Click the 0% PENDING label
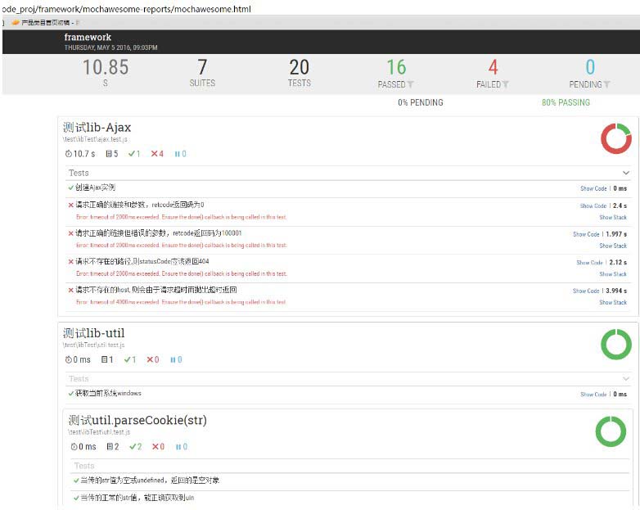Image resolution: width=640 pixels, height=510 pixels. click(421, 102)
